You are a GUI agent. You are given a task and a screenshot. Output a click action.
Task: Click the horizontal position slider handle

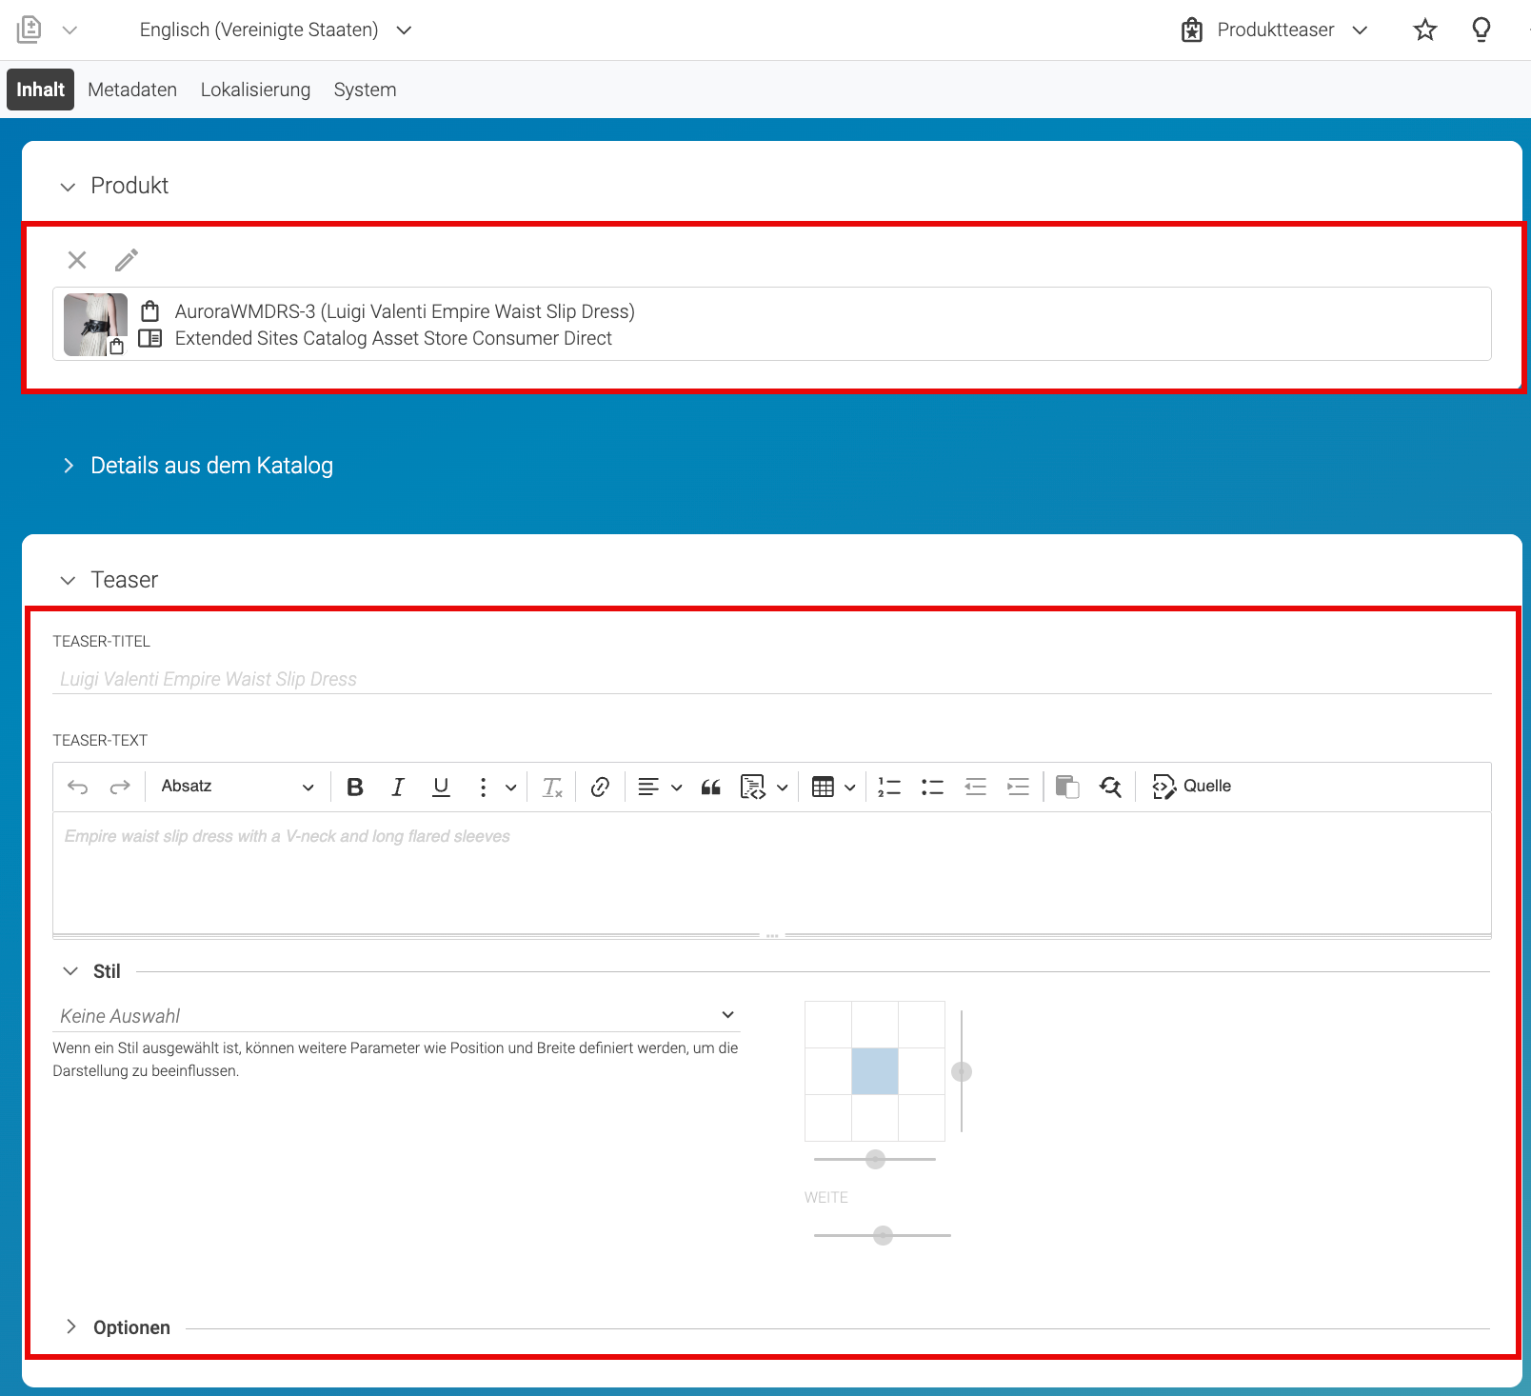(x=876, y=1159)
